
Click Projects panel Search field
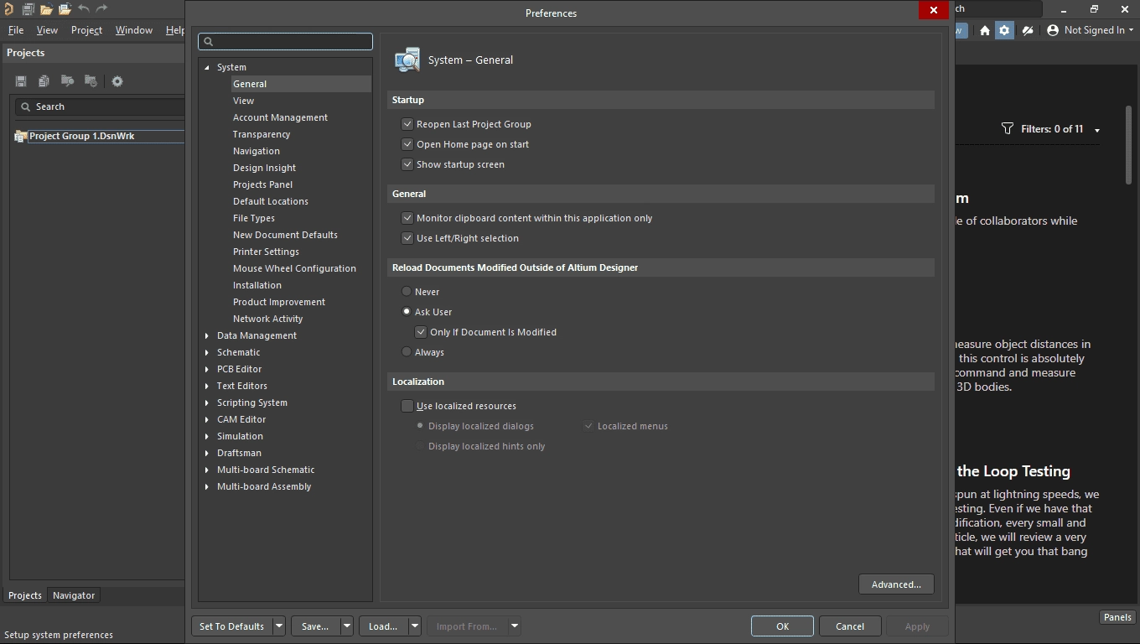100,106
